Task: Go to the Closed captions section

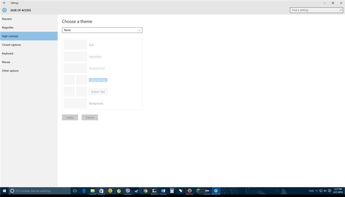Action: click(11, 45)
